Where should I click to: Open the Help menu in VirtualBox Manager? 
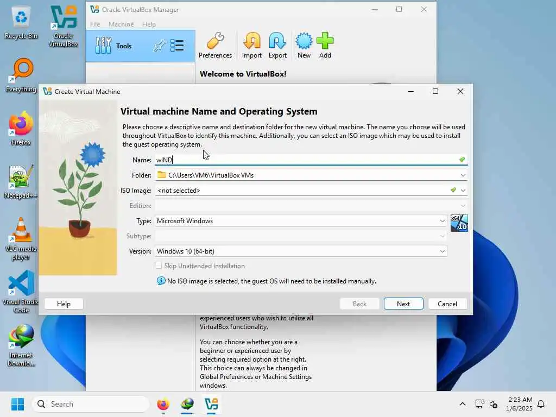click(x=149, y=24)
